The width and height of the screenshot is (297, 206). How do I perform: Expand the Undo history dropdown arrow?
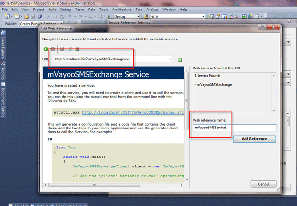click(75, 17)
